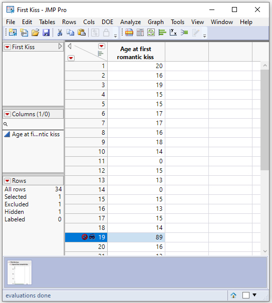Open the columns red triangle in table corner
The height and width of the screenshot is (303, 272).
click(x=102, y=46)
